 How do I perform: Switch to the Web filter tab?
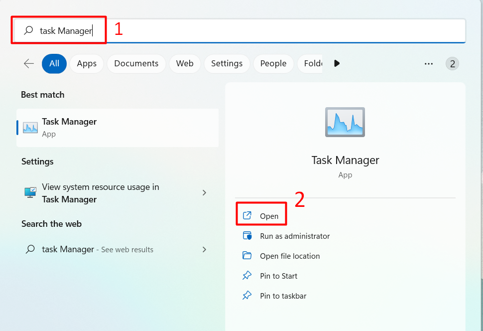point(185,63)
